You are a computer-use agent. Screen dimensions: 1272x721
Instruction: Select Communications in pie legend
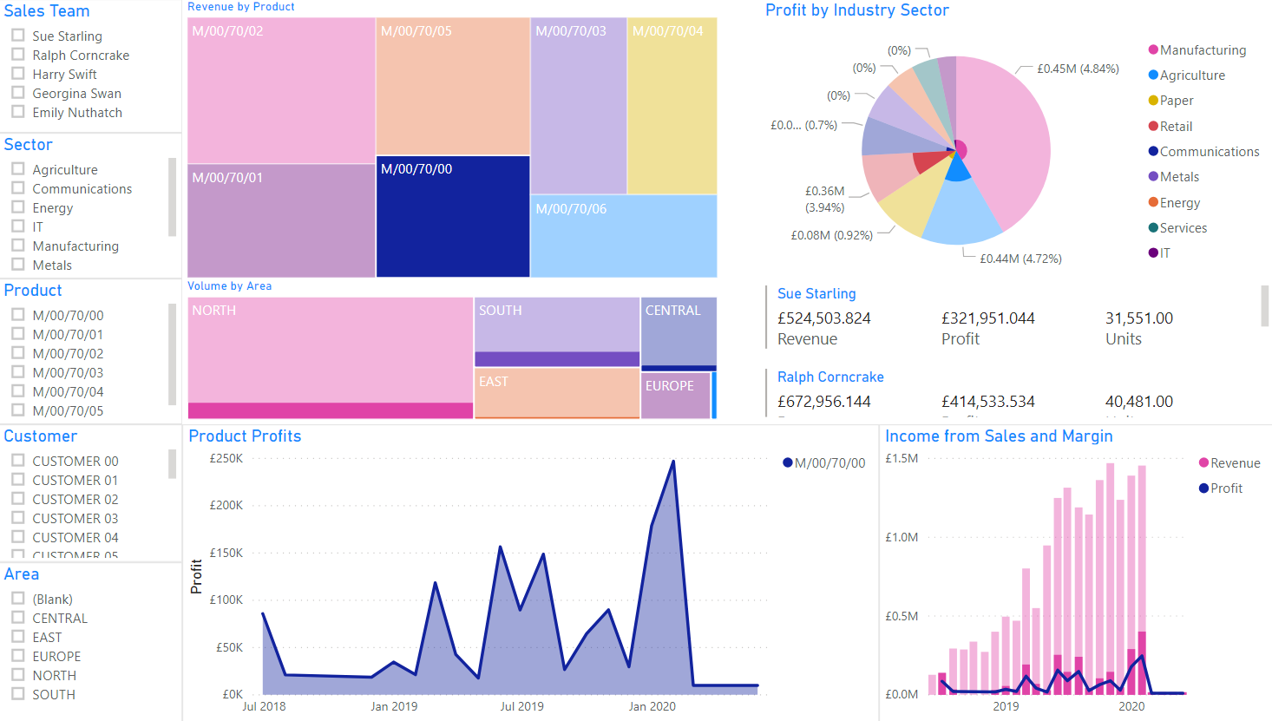coord(1203,151)
